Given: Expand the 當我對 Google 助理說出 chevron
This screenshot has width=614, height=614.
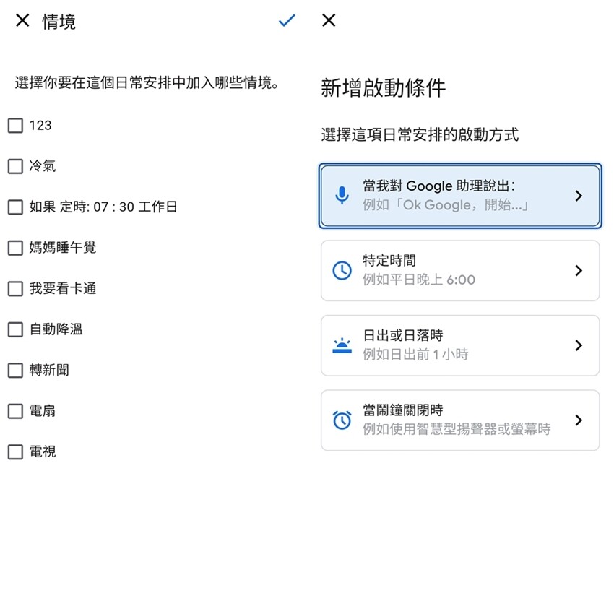Looking at the screenshot, I should pos(578,196).
